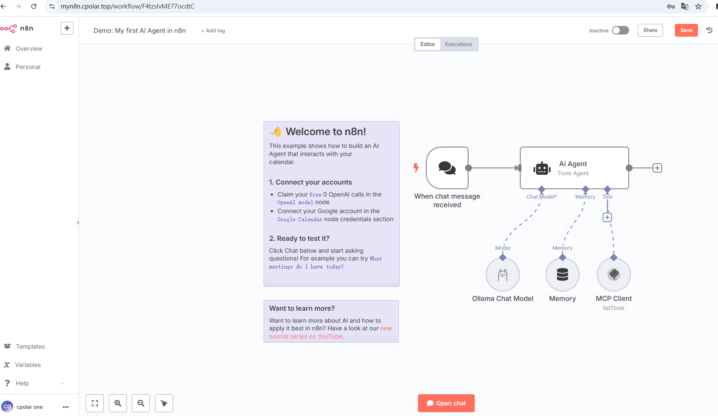Zoom in on the canvas
The image size is (718, 416).
pyautogui.click(x=118, y=403)
